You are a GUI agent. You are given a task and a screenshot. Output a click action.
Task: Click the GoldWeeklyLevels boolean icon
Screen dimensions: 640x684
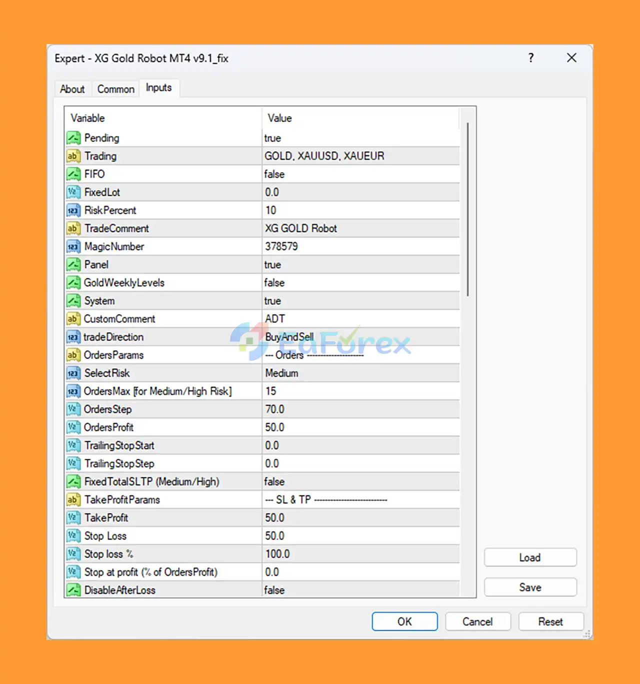[x=73, y=283]
